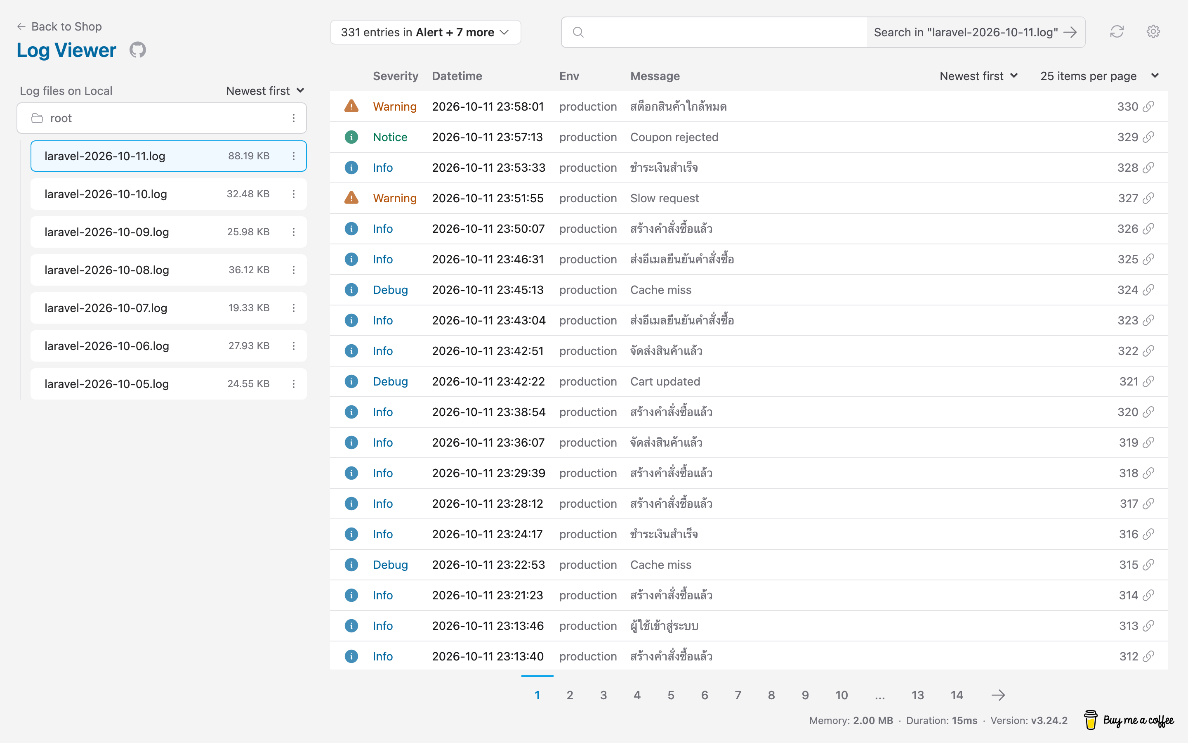1188x743 pixels.
Task: Click info icon of Cart updated row
Action: [351, 381]
